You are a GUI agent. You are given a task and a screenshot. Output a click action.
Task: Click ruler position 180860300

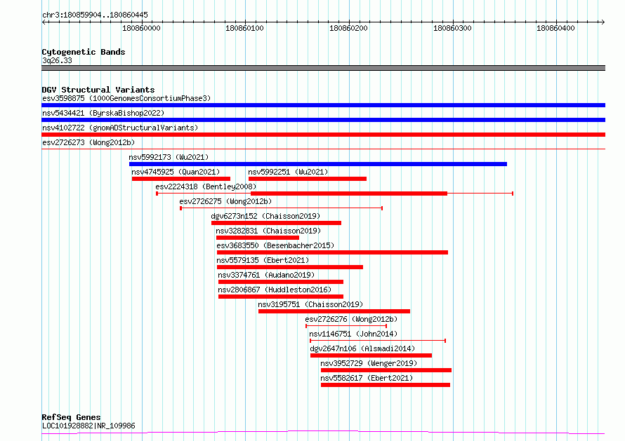pos(452,28)
